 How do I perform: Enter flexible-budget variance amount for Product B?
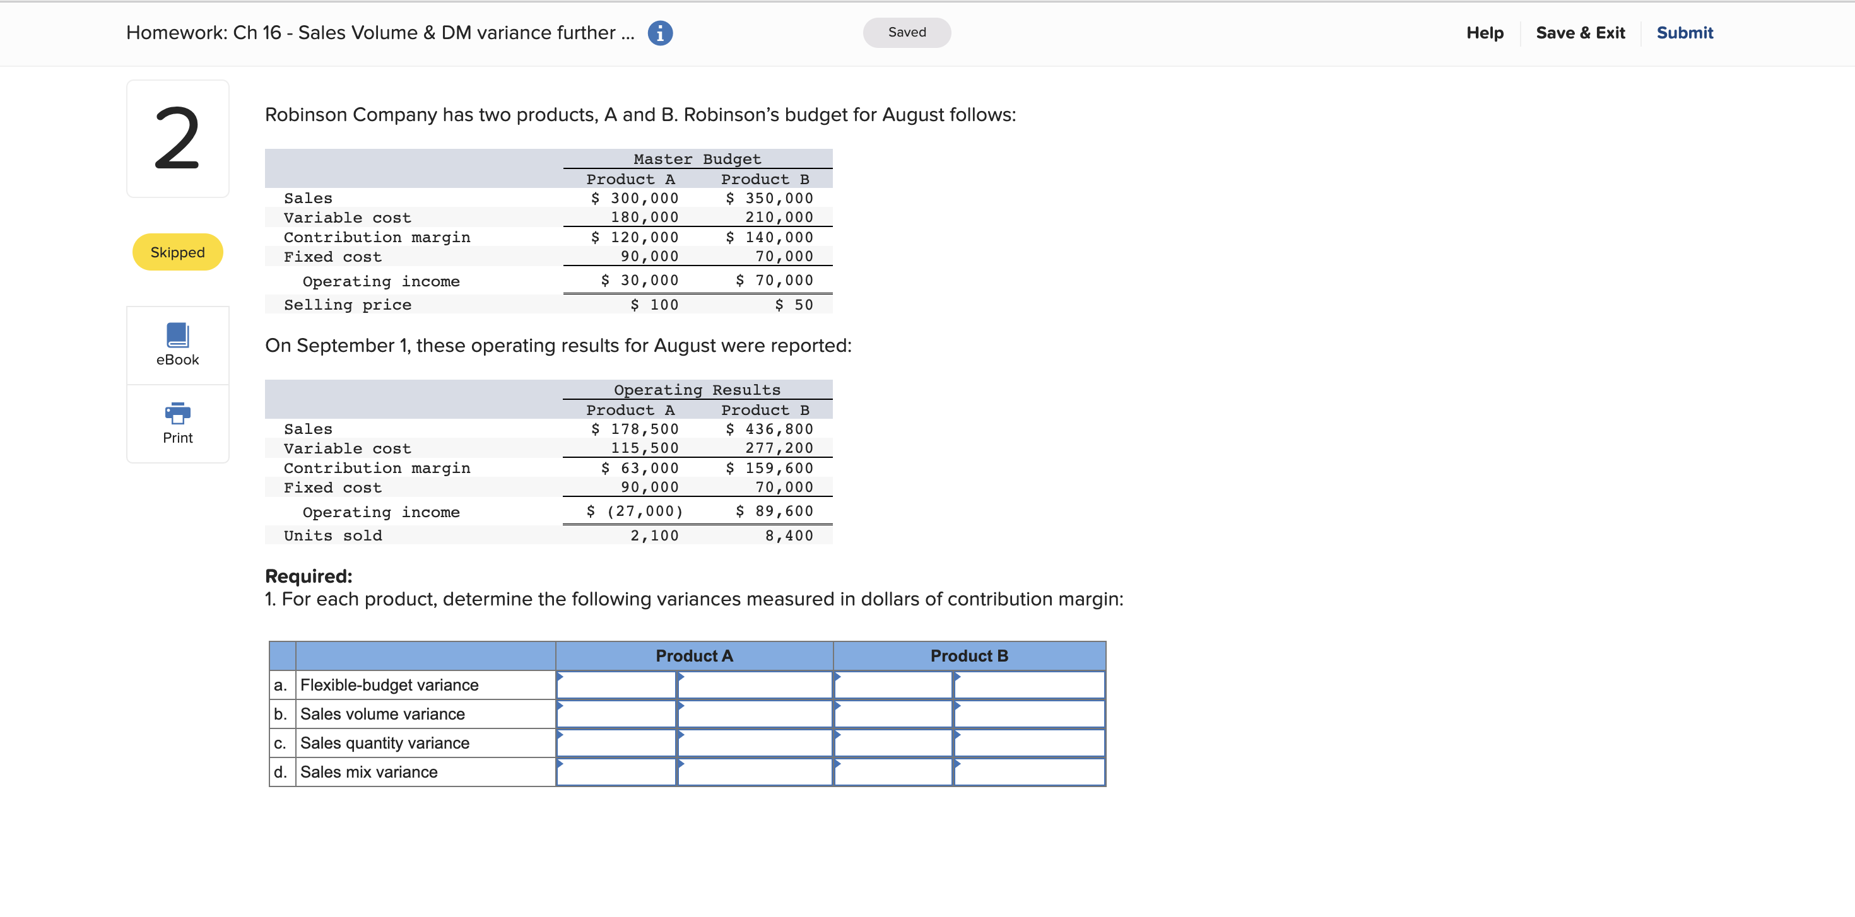tap(1030, 684)
